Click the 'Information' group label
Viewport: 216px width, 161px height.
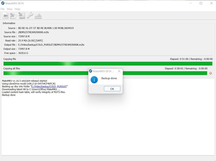point(9,23)
